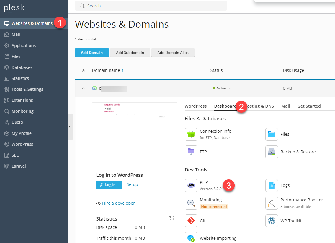Sort by Domain name column

(x=108, y=70)
